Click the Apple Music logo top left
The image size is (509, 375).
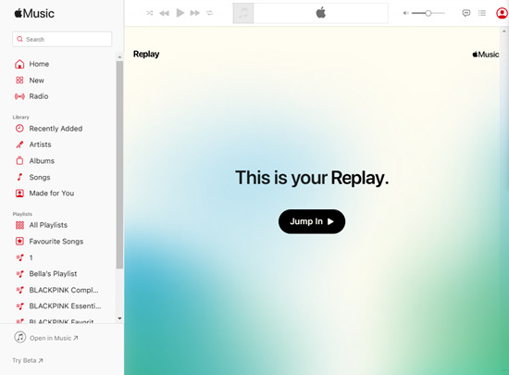pyautogui.click(x=34, y=13)
